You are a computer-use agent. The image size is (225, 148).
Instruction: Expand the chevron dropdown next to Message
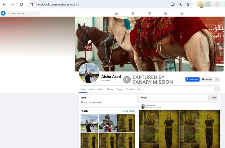coord(217,79)
